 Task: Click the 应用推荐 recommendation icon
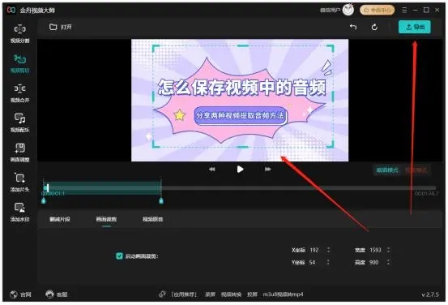(x=162, y=294)
